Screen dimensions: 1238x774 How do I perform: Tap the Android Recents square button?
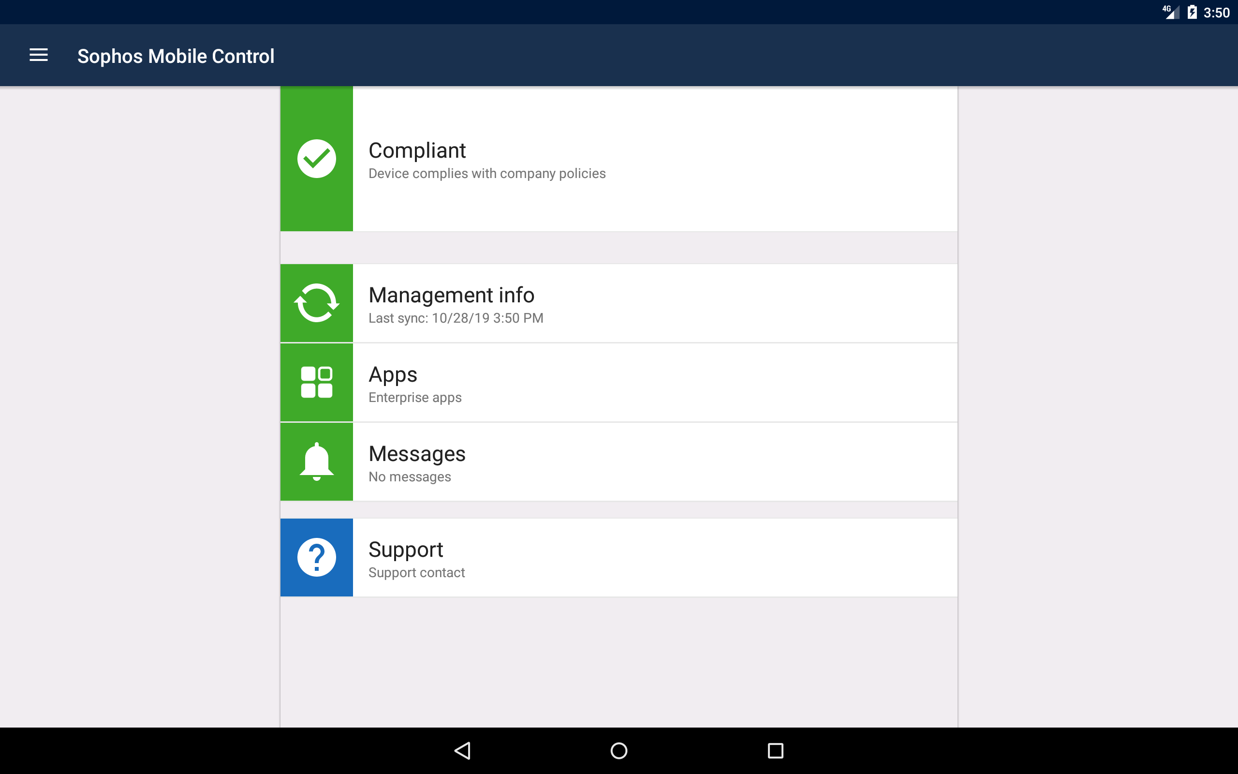[776, 750]
